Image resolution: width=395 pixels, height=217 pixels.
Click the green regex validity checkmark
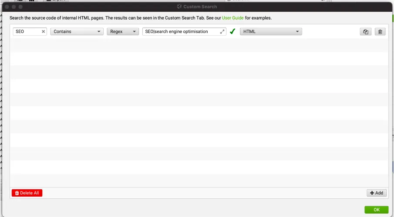[233, 31]
